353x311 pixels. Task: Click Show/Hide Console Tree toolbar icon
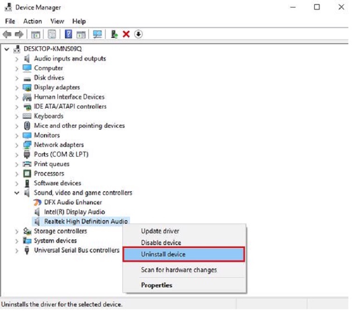[x=36, y=35]
